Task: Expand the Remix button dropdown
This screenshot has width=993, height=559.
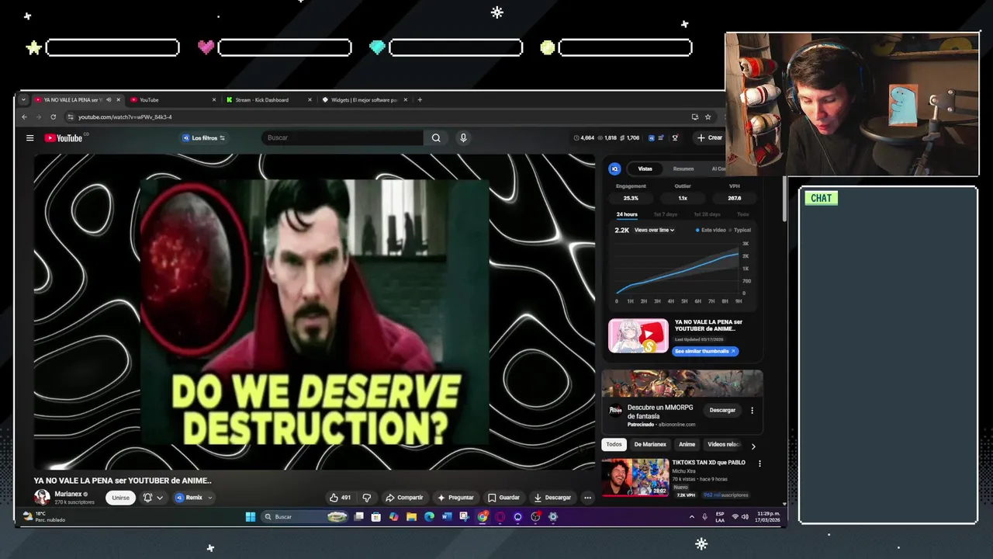Action: (209, 498)
